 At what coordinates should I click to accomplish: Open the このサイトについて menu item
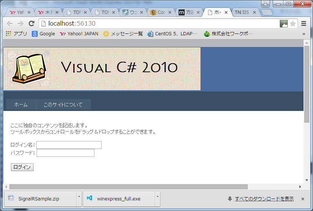tap(63, 105)
